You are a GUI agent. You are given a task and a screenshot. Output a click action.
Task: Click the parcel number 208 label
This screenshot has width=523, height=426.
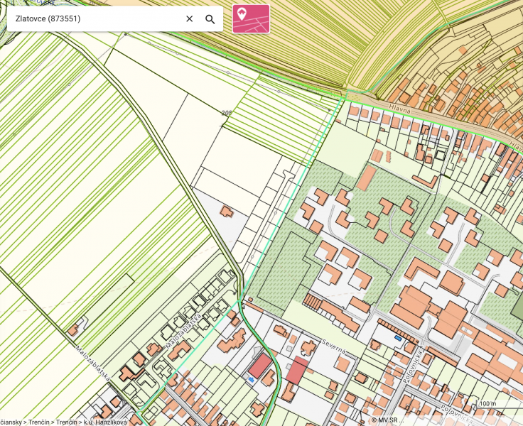tap(227, 113)
